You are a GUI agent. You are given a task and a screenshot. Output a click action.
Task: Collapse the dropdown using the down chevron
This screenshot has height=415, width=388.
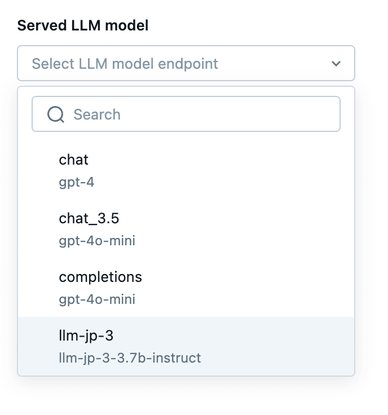(x=336, y=64)
